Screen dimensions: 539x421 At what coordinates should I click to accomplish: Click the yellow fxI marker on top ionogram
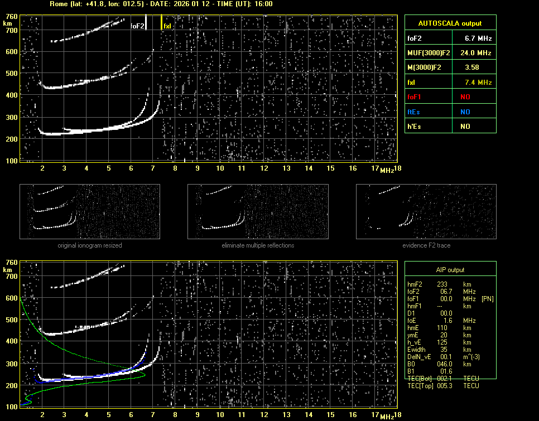point(162,23)
